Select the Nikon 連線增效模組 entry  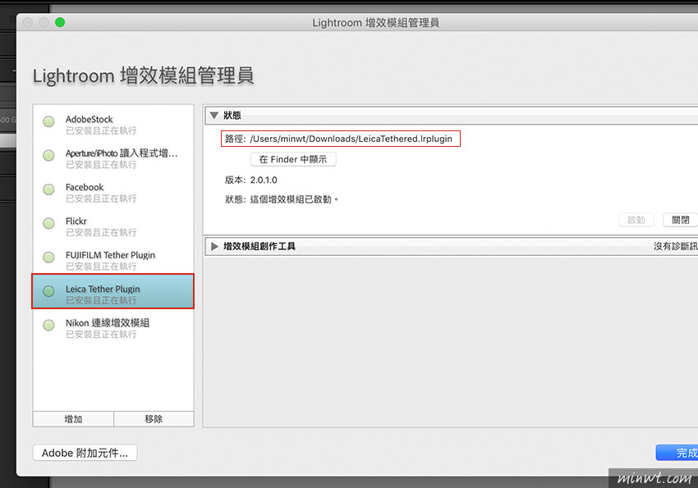(113, 328)
